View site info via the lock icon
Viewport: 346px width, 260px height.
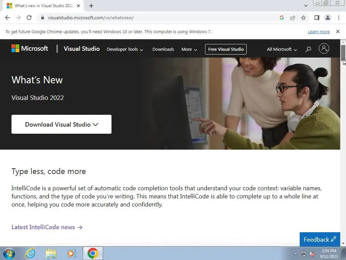click(42, 18)
